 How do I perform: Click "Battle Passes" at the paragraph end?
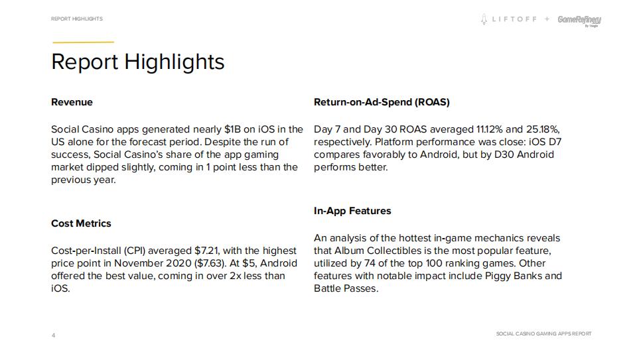tap(345, 288)
